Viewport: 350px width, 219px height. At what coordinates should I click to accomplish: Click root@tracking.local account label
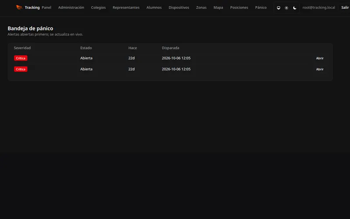coord(318,7)
